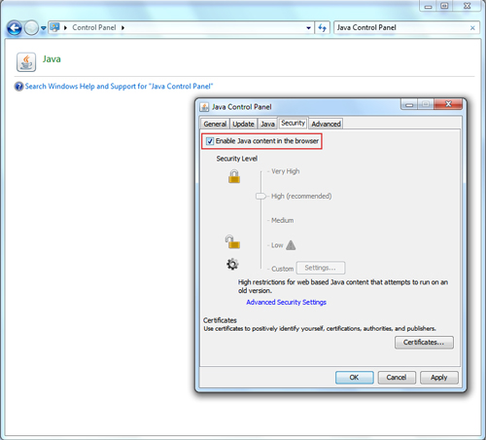486x440 pixels.
Task: Click the warning triangle beside Low
Action: 291,245
